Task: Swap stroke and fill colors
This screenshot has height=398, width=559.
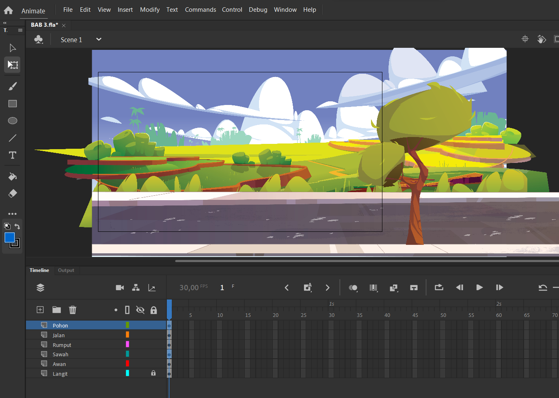Action: 17,226
